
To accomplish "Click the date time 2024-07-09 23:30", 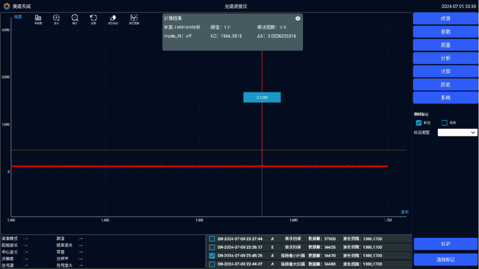I will tap(459, 6).
